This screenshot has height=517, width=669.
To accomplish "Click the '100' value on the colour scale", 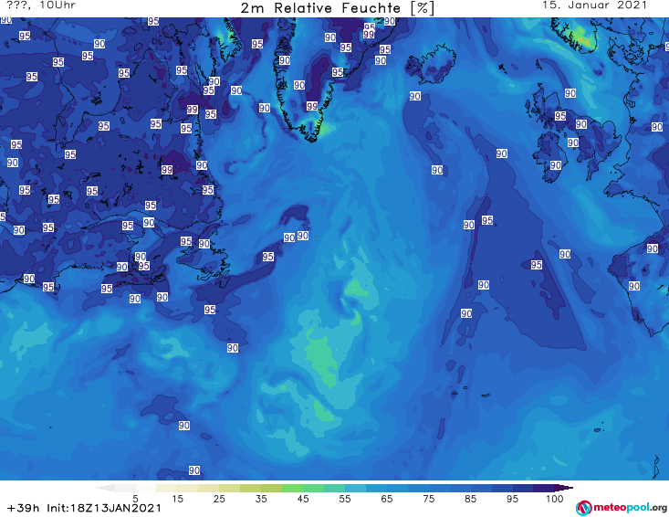I will pyautogui.click(x=555, y=498).
